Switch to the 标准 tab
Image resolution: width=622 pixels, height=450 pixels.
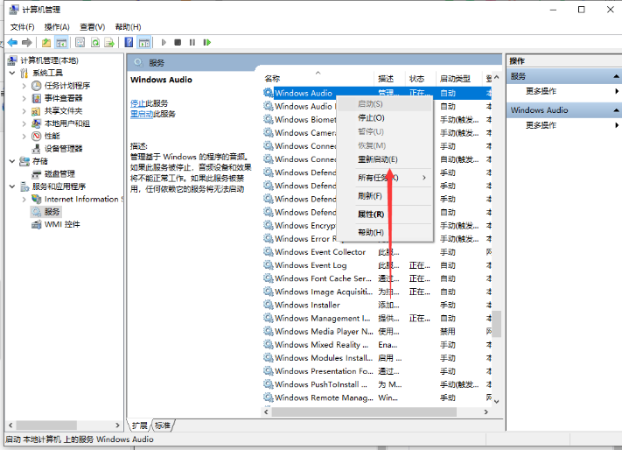(x=162, y=425)
